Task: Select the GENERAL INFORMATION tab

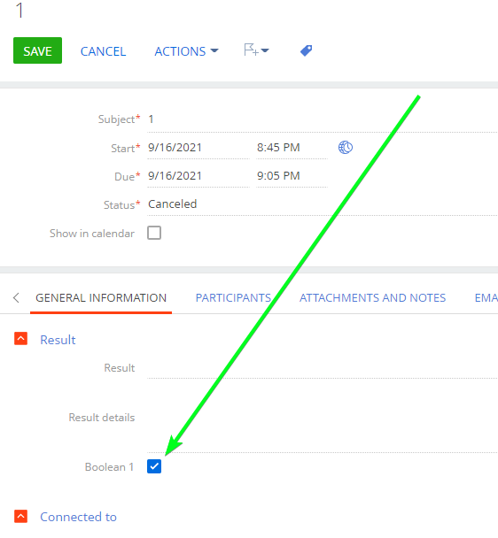Action: point(101,298)
